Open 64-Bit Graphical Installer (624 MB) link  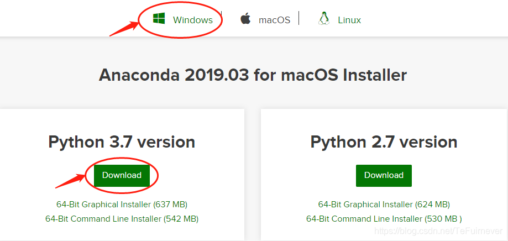pyautogui.click(x=384, y=205)
